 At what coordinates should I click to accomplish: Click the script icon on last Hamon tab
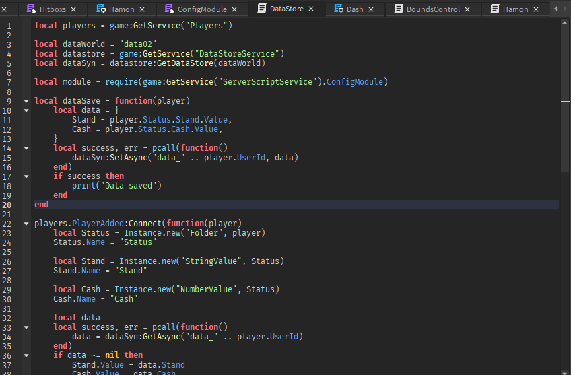coord(494,9)
